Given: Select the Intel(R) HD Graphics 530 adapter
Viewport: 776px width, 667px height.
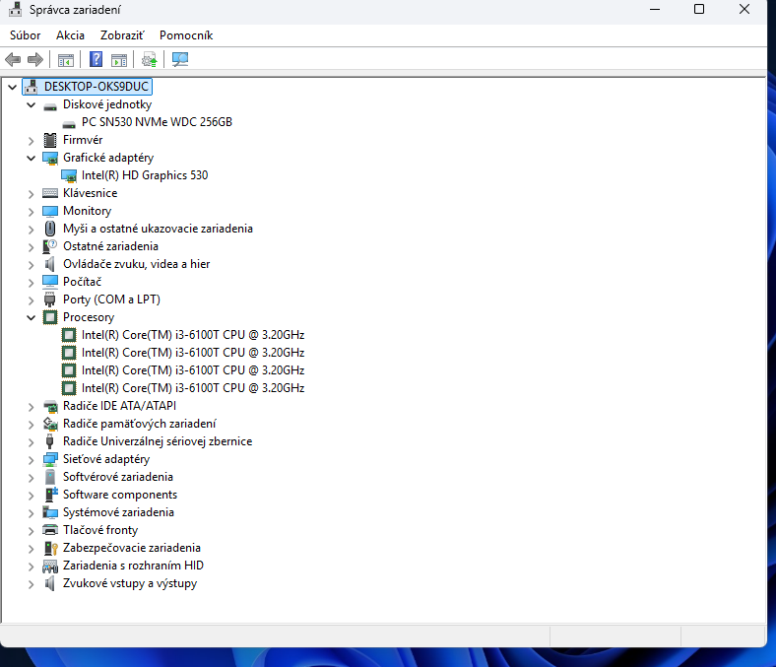Looking at the screenshot, I should coord(144,175).
